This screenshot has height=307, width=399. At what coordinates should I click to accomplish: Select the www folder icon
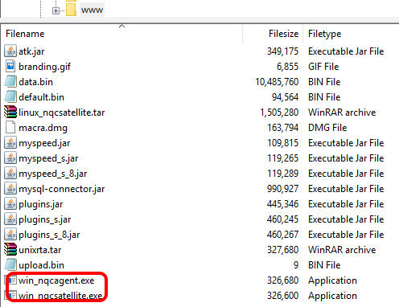pos(71,10)
